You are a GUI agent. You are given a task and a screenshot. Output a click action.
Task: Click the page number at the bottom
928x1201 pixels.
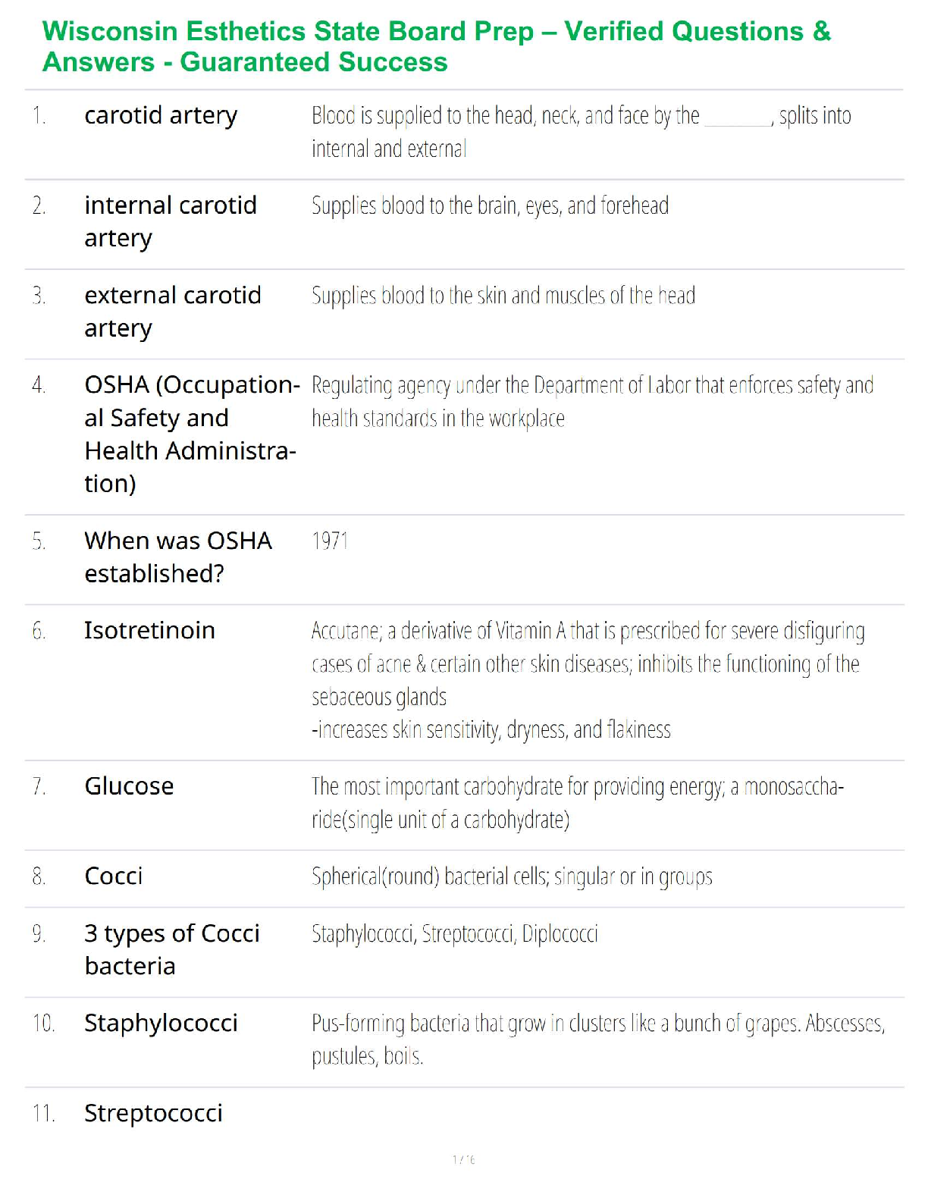[463, 1160]
